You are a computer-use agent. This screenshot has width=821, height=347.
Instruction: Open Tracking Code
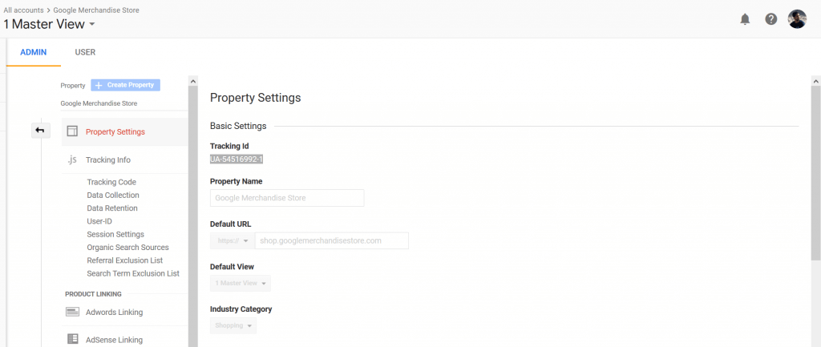tap(111, 182)
